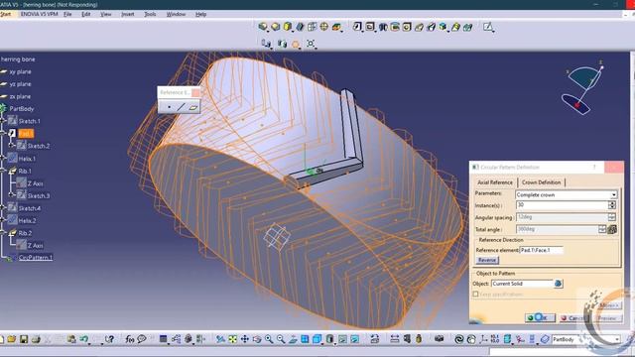The width and height of the screenshot is (635, 357).
Task: Click the orange sphere icon in second toolbar row
Action: 296,44
